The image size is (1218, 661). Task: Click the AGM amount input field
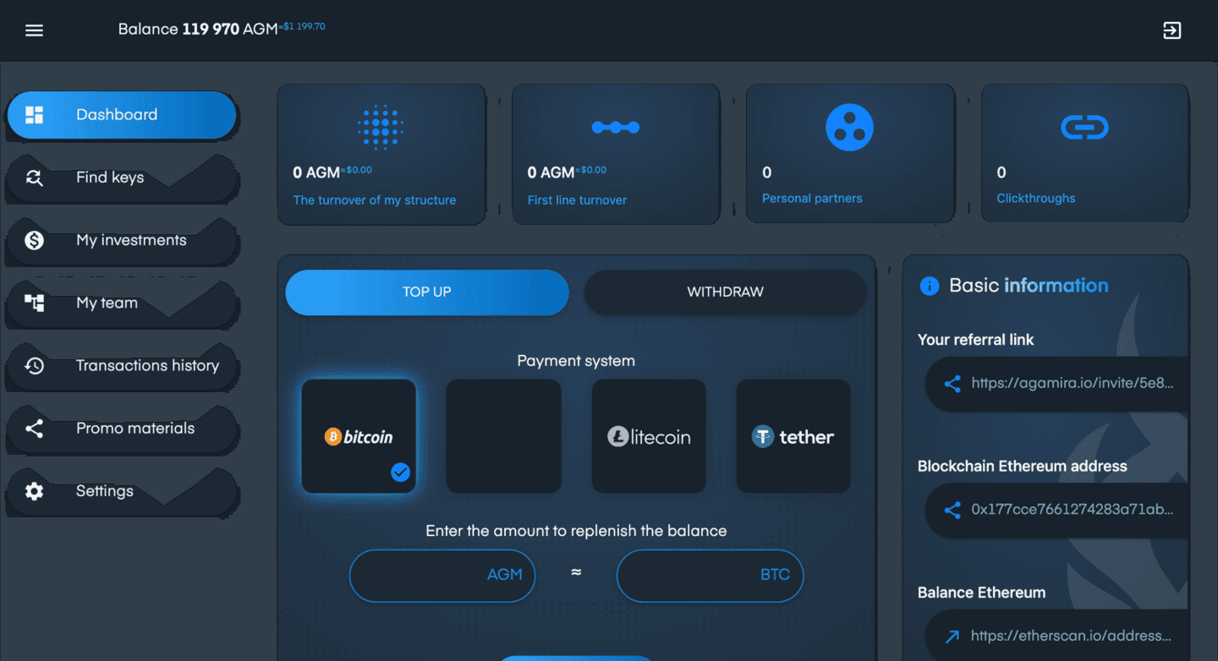coord(442,576)
